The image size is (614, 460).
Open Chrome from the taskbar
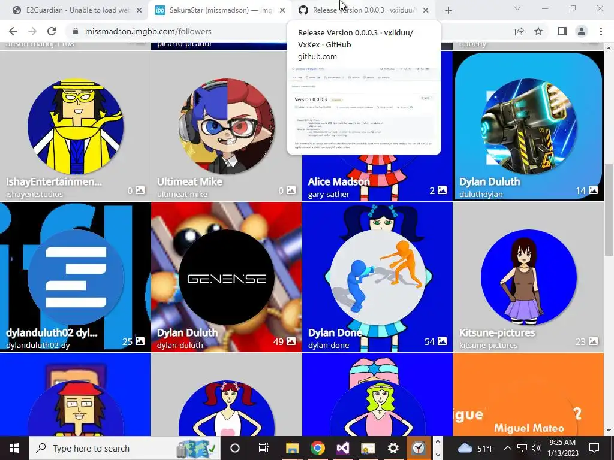tap(318, 448)
